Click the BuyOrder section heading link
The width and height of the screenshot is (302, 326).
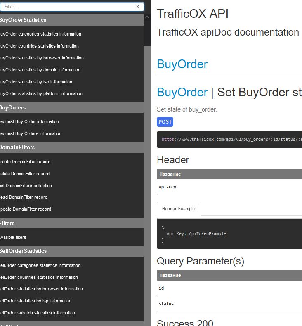(182, 64)
